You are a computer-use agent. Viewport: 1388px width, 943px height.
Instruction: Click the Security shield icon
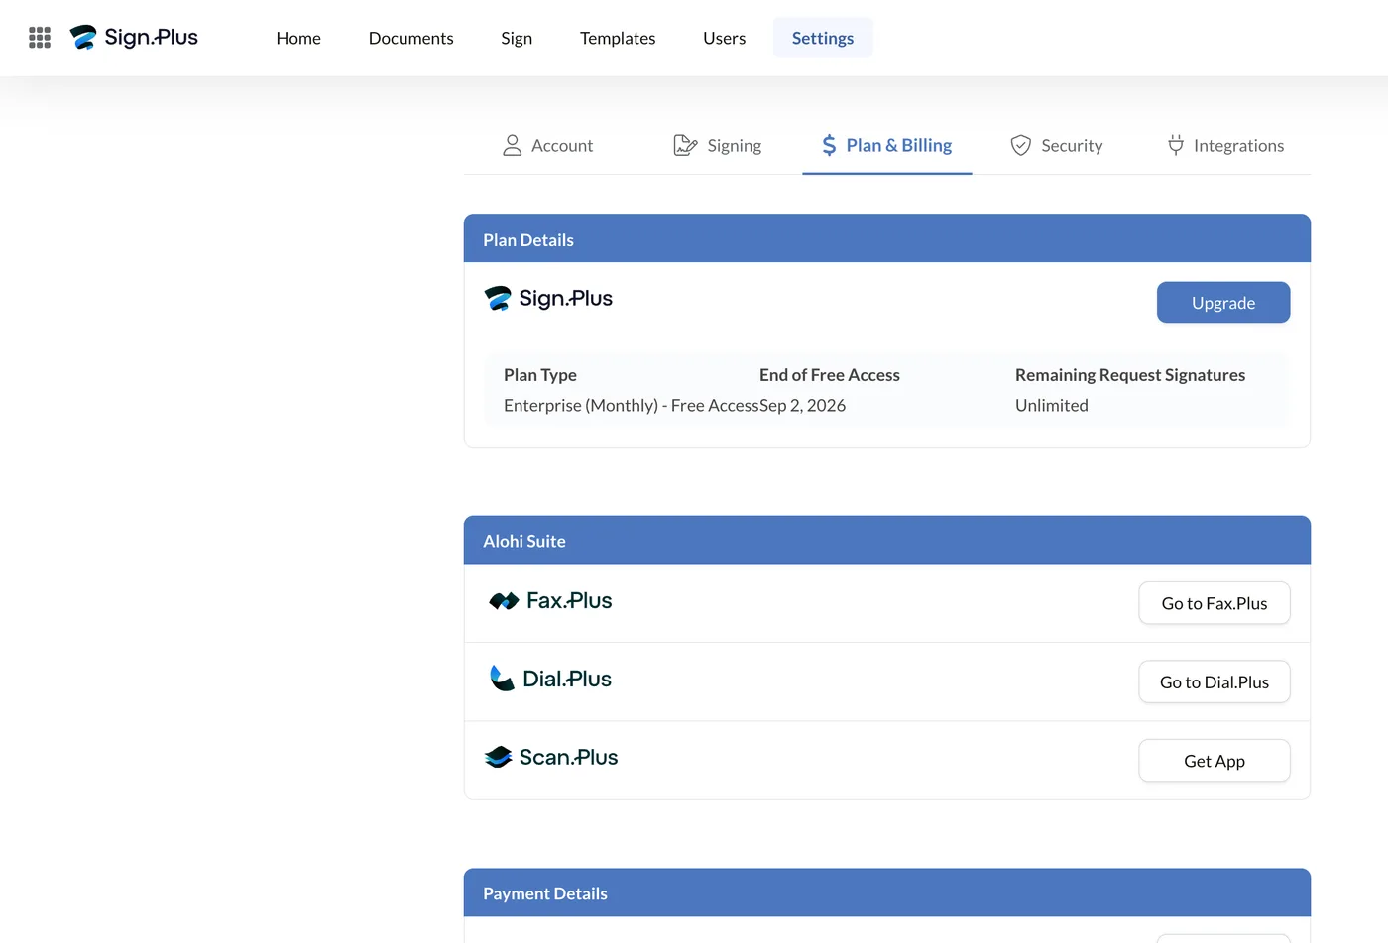tap(1020, 145)
